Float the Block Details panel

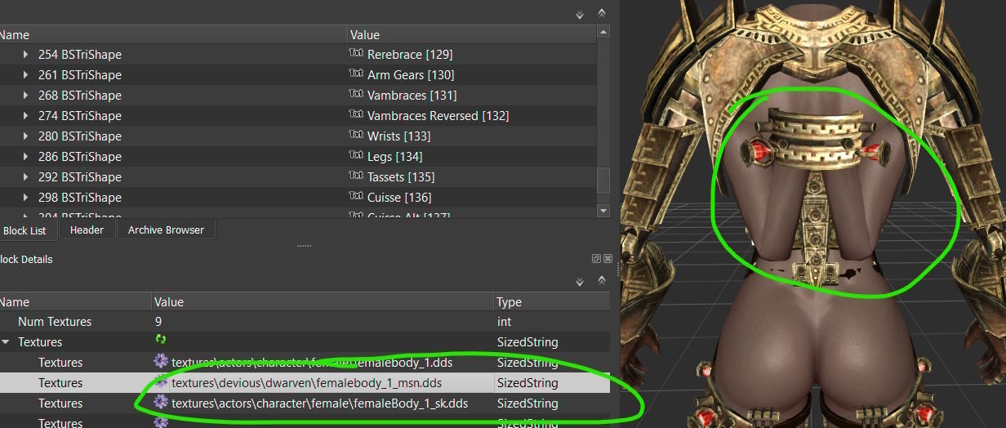tap(596, 259)
